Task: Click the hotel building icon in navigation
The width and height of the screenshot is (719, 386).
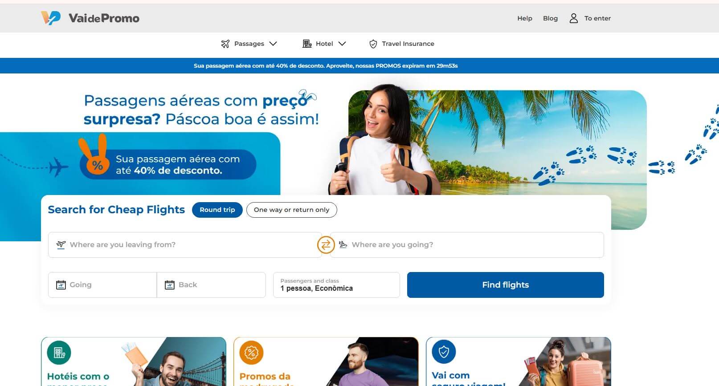Action: click(x=307, y=44)
